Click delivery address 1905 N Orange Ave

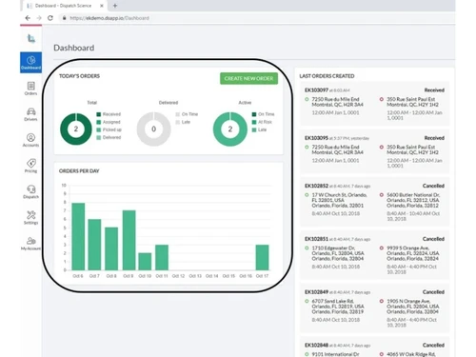413,307
